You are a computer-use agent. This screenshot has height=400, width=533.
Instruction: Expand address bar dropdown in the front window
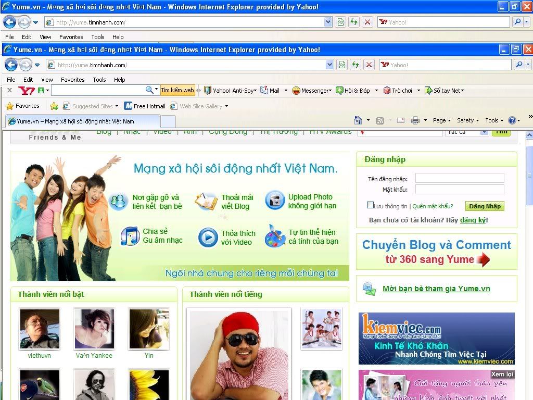[x=329, y=65]
